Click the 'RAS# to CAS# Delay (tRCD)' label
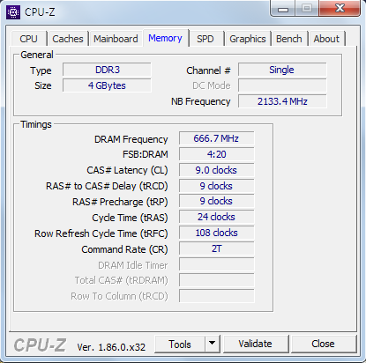This screenshot has width=366, height=363. 107,186
